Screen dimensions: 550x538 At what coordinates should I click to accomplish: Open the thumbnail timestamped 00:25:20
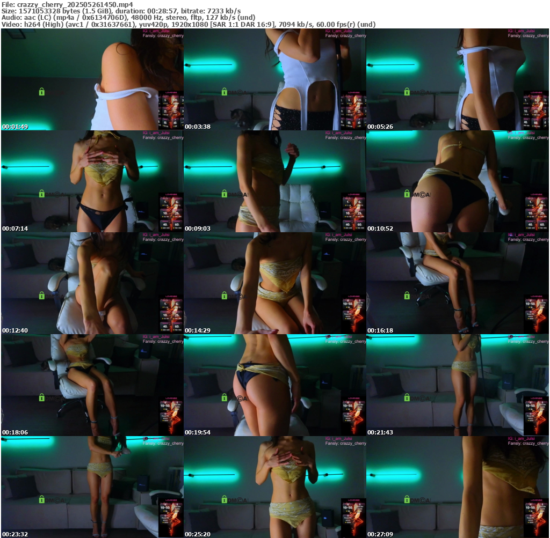click(274, 487)
